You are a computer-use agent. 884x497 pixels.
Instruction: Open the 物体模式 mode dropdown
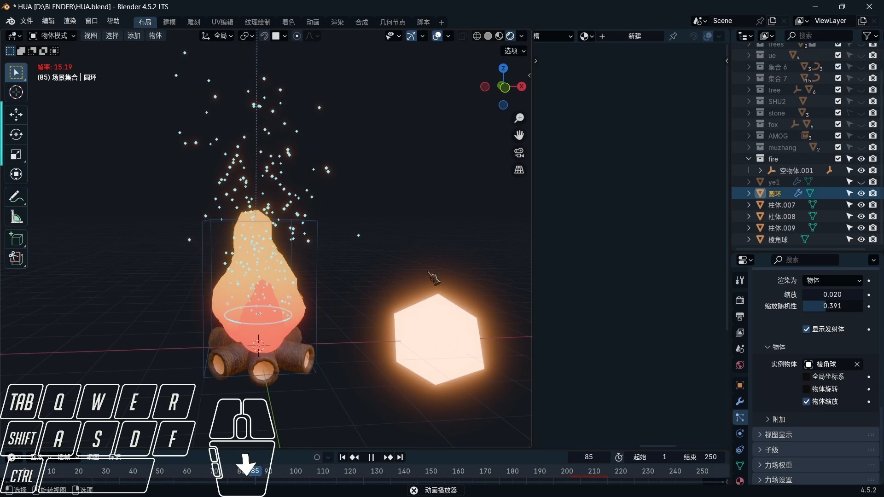point(52,36)
